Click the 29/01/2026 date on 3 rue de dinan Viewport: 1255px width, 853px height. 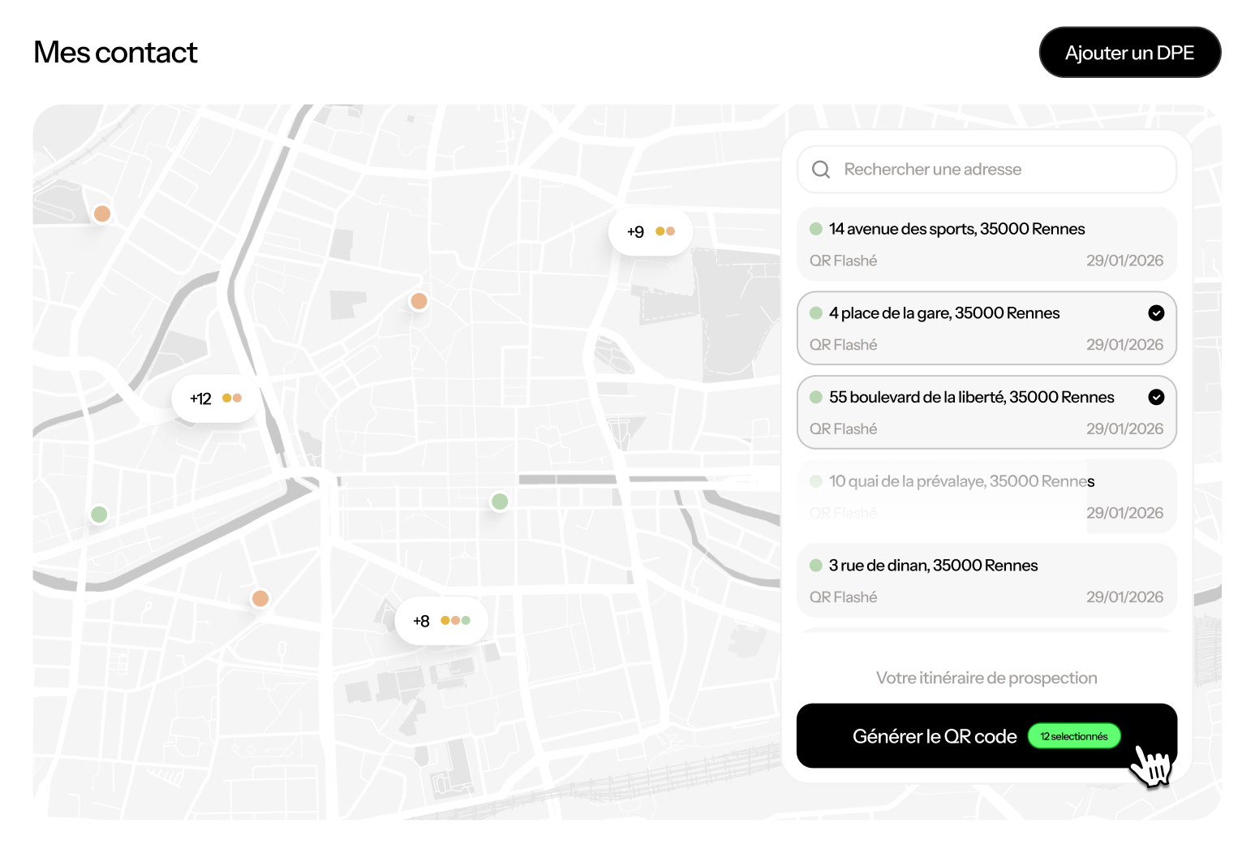(1125, 597)
